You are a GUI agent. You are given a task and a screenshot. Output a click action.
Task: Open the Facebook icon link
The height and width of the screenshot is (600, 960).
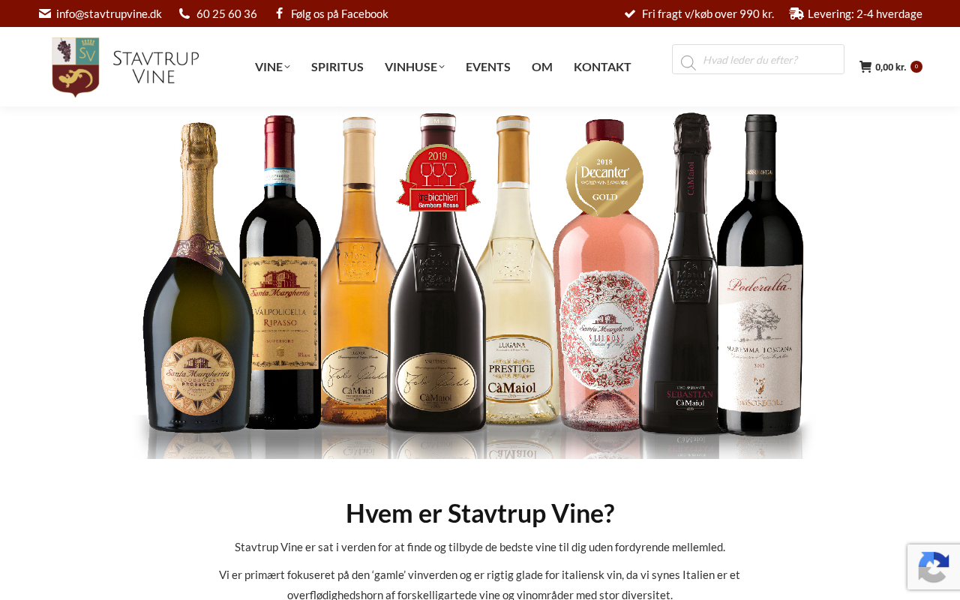tap(279, 13)
